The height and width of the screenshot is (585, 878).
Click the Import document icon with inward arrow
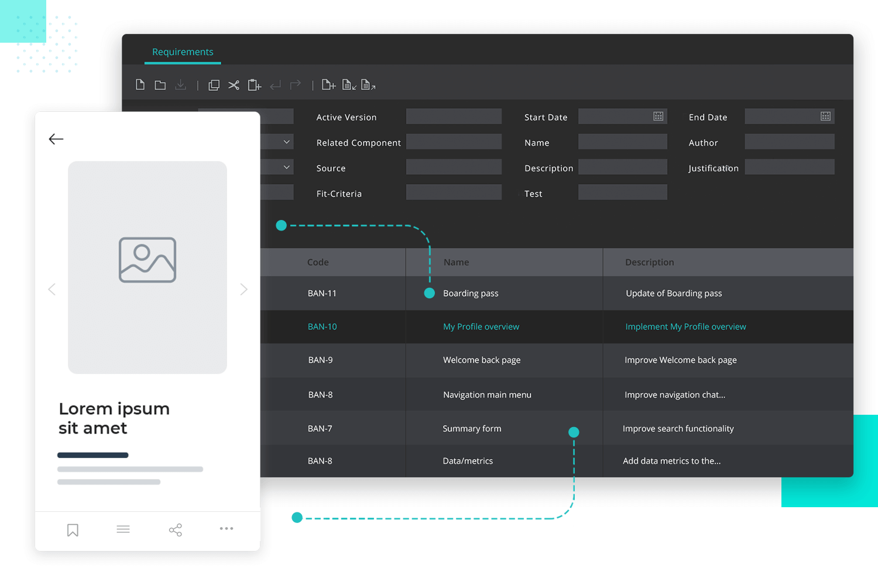pos(349,85)
